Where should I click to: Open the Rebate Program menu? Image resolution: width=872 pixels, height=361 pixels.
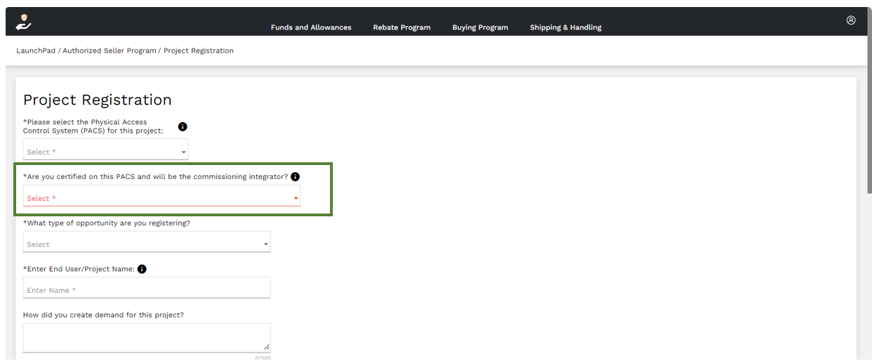[402, 27]
